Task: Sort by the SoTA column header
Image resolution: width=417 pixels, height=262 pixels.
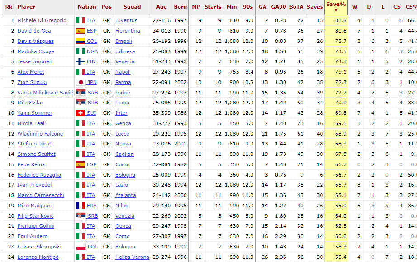Action: pos(296,7)
